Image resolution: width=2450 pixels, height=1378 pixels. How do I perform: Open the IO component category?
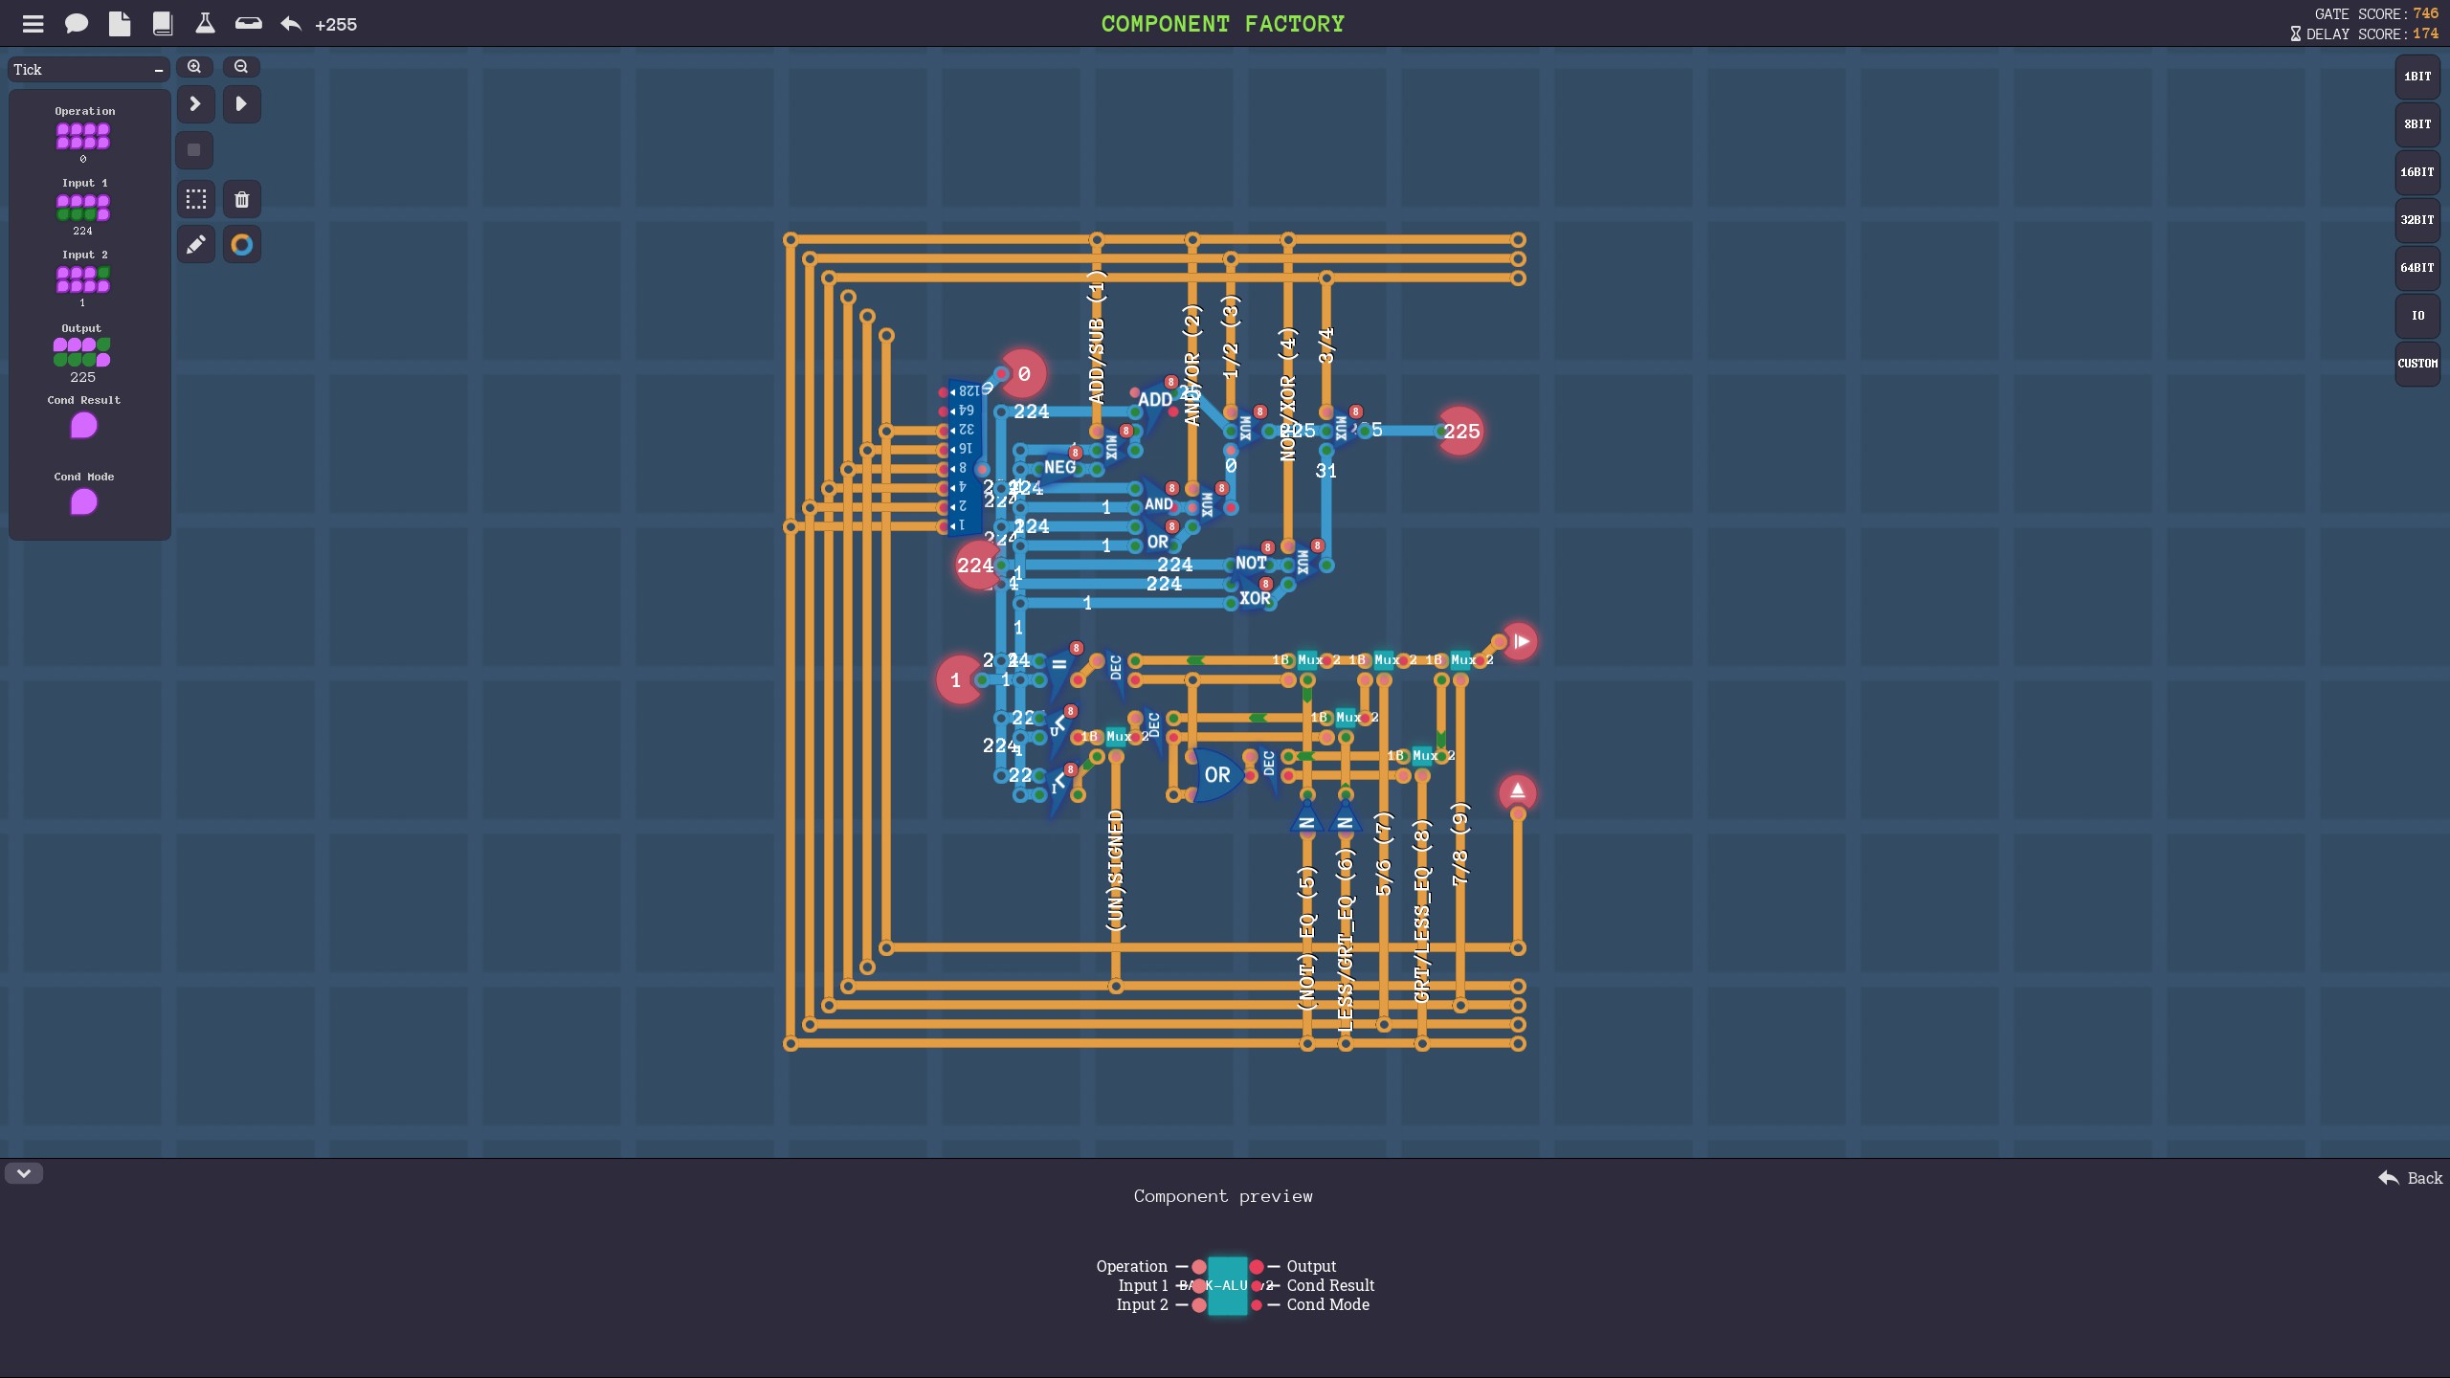(2417, 316)
